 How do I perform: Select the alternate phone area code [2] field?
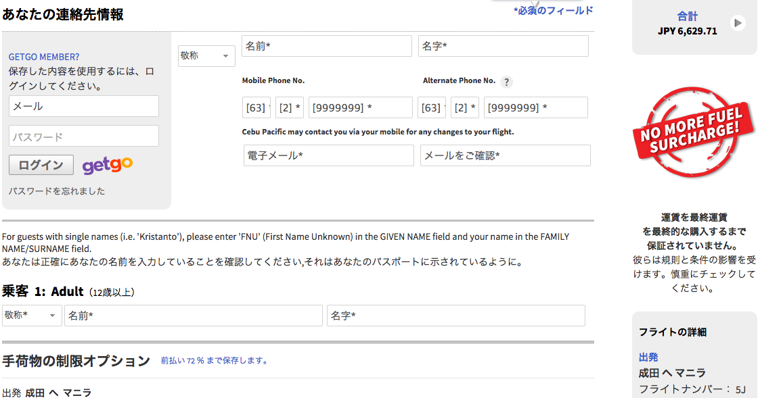465,107
